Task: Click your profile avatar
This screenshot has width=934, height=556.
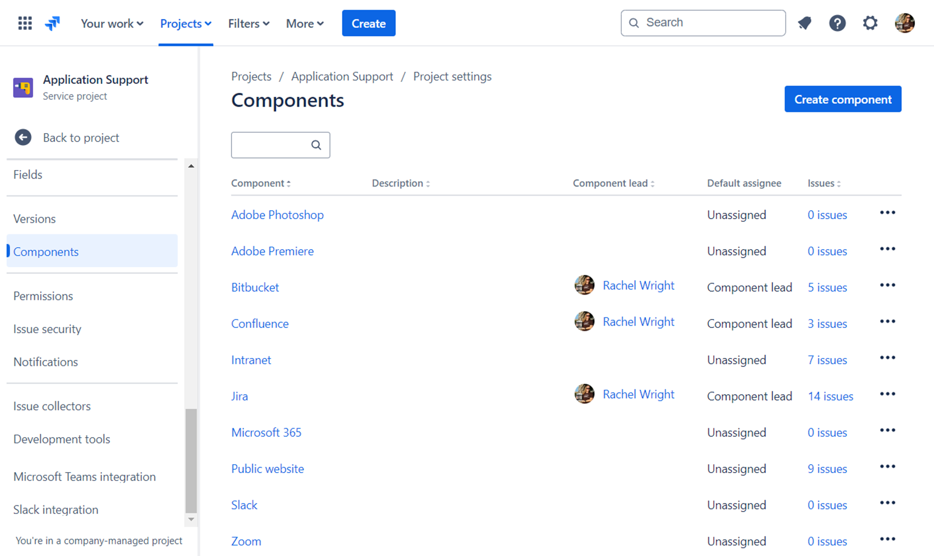Action: coord(905,23)
